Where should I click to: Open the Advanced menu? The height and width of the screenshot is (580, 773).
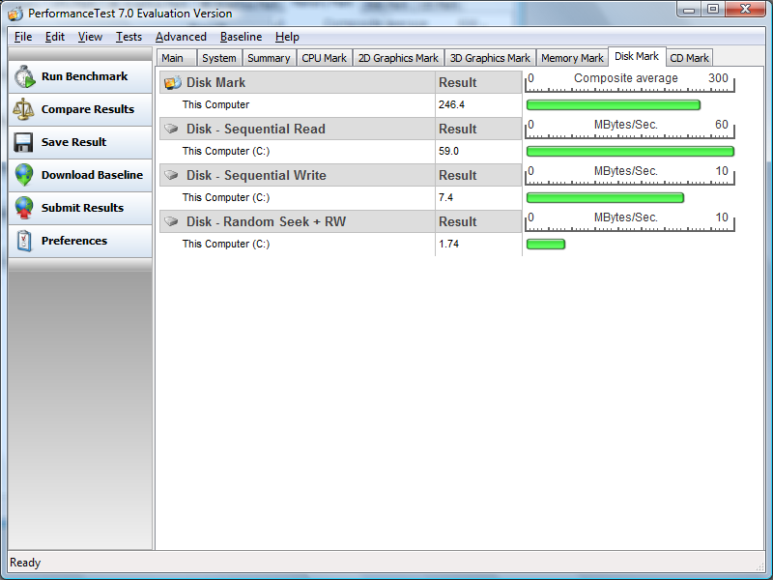tap(181, 37)
